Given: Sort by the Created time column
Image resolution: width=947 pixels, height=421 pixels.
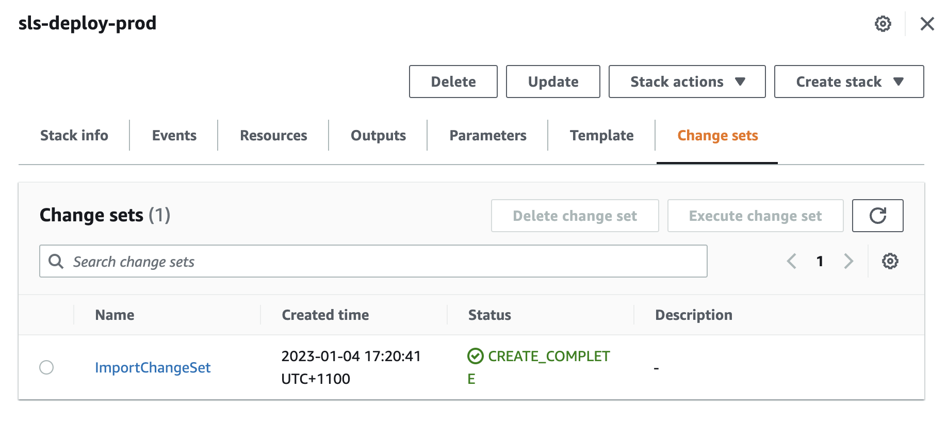Looking at the screenshot, I should [x=325, y=315].
